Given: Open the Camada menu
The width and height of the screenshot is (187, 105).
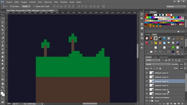Looking at the screenshot, I should click(32, 2).
